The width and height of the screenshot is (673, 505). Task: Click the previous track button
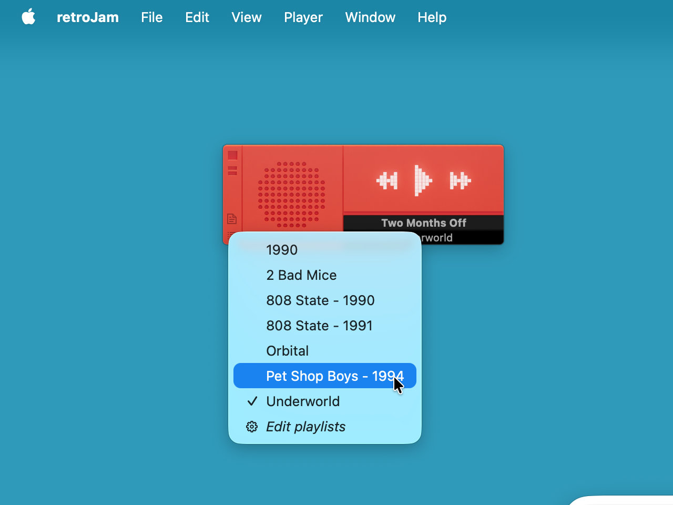pos(387,180)
